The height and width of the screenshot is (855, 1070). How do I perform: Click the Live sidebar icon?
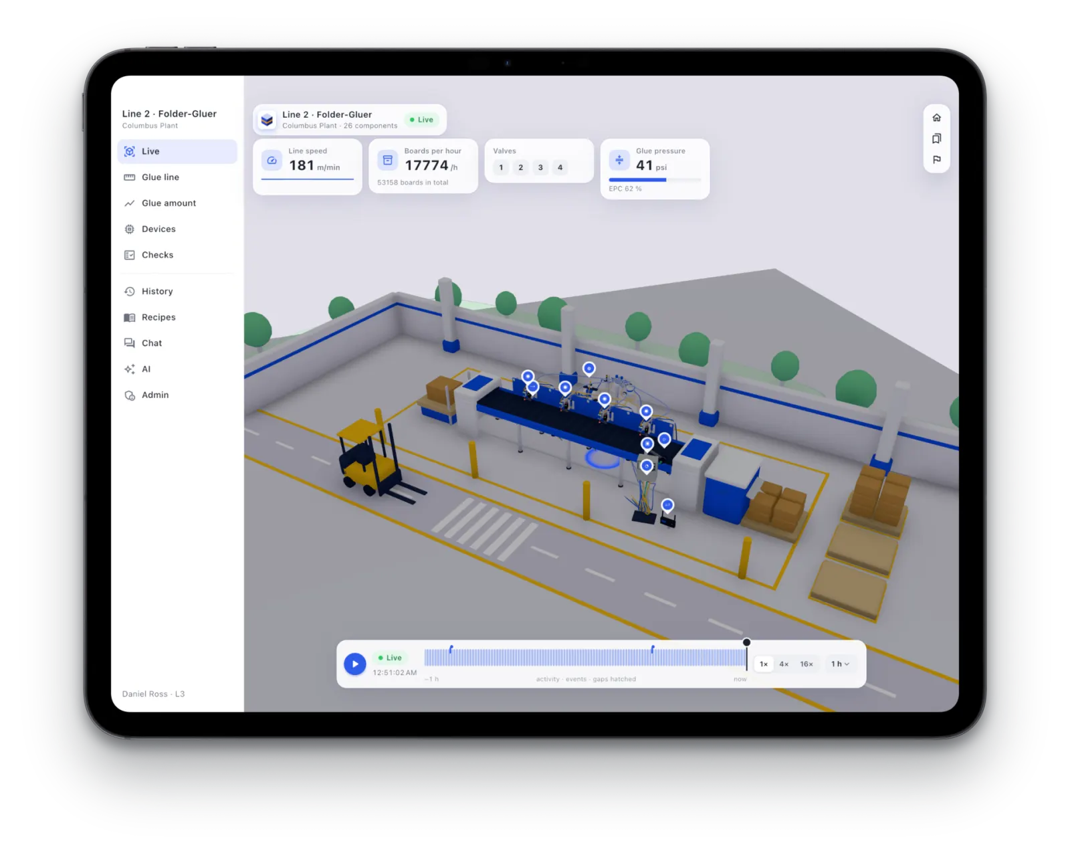click(130, 151)
